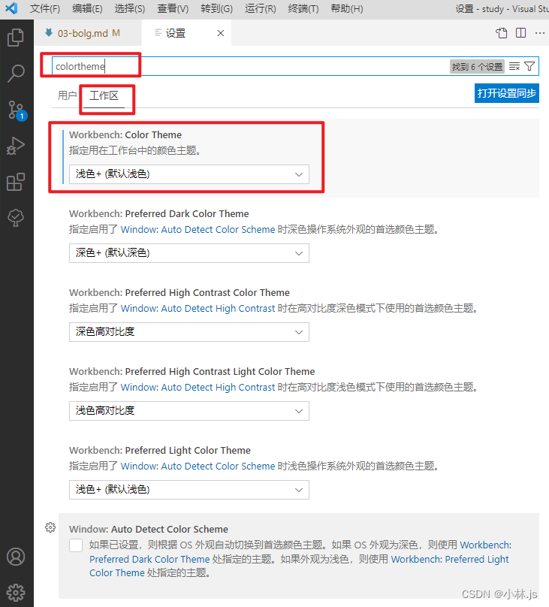Switch to the 工作区 settings scope tab
This screenshot has width=549, height=607.
point(104,95)
